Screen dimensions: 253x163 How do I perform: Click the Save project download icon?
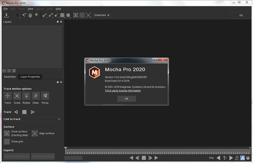click(x=6, y=15)
